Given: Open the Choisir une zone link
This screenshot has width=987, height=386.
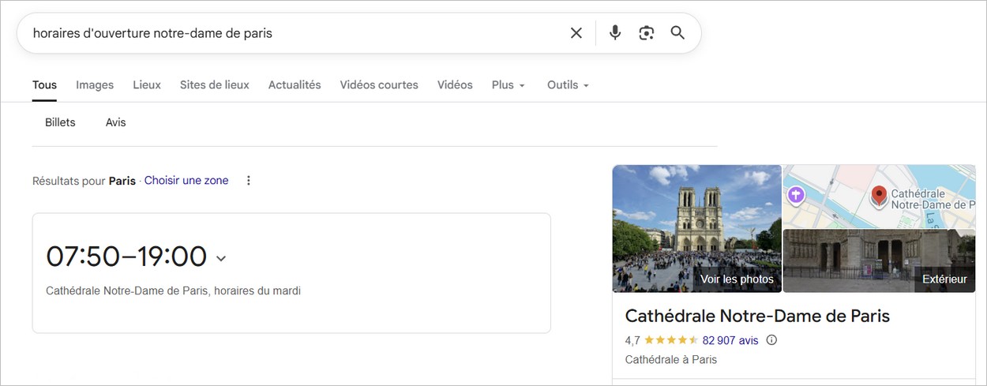Looking at the screenshot, I should pyautogui.click(x=186, y=181).
